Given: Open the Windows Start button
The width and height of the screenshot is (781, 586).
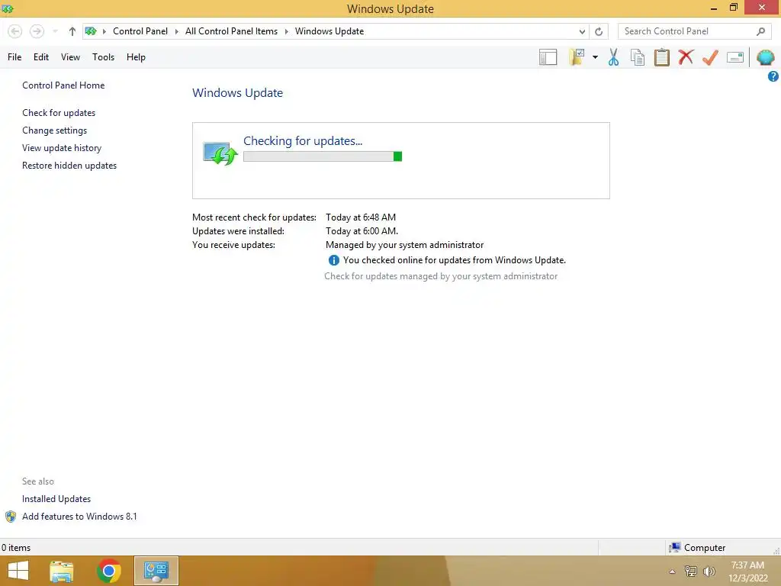Looking at the screenshot, I should point(18,571).
